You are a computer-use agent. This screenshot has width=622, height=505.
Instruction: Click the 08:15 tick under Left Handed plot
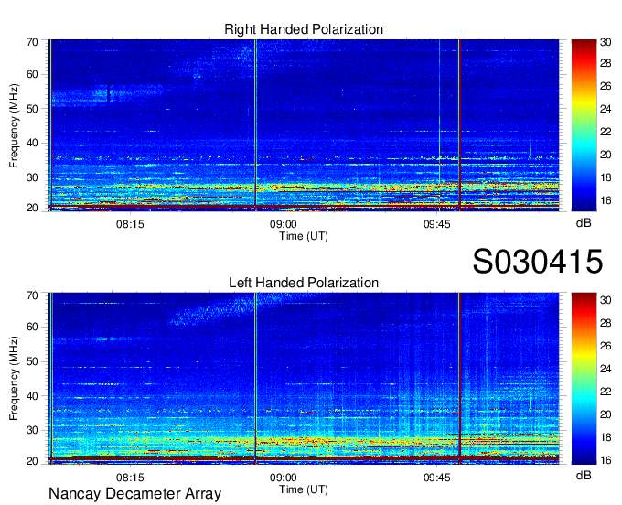(x=130, y=478)
